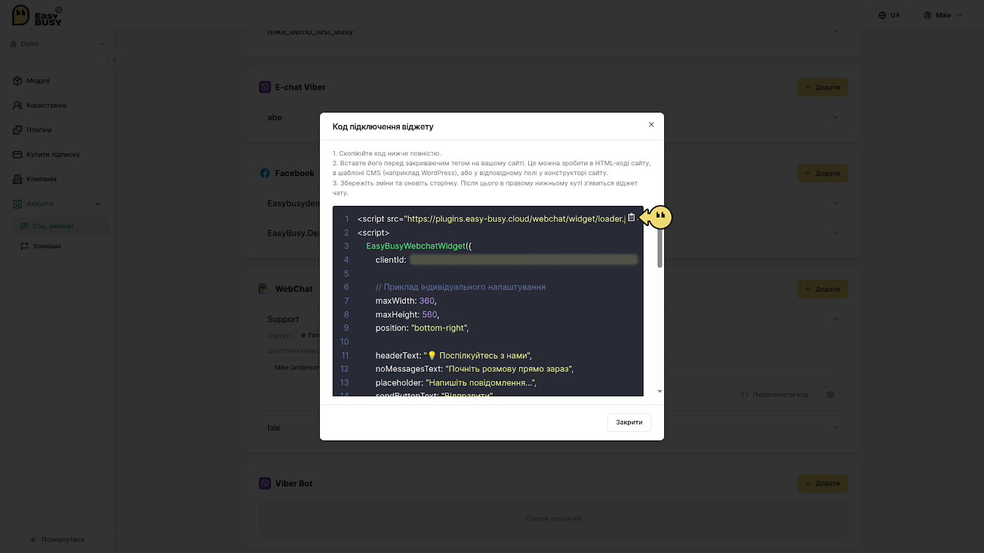Viewport: 984px width, 553px height.
Task: Click the Facebook logo icon
Action: pyautogui.click(x=265, y=173)
